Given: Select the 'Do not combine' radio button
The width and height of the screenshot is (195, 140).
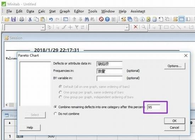Looking at the screenshot, I should coord(55,114).
